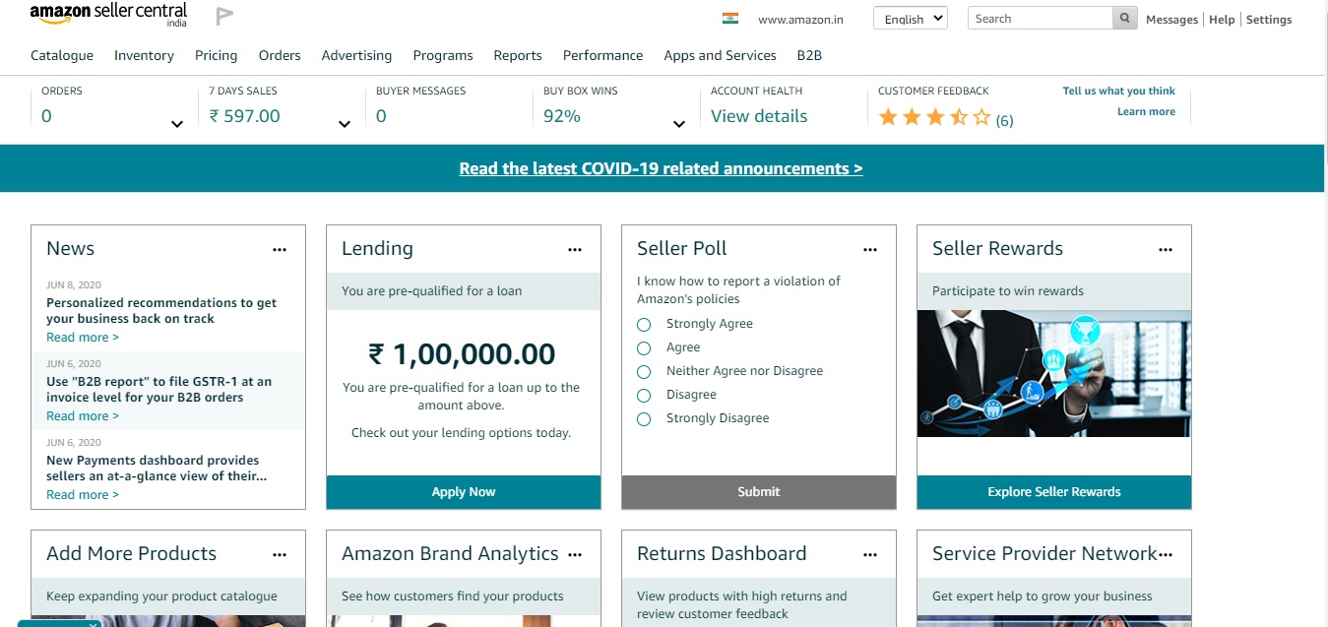Viewport: 1328px width, 627px height.
Task: Click the 92% Buy Box Wins value
Action: [x=562, y=116]
